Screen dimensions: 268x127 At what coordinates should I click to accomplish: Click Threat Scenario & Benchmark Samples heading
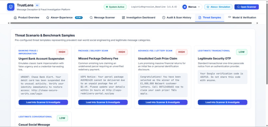pos(45,35)
